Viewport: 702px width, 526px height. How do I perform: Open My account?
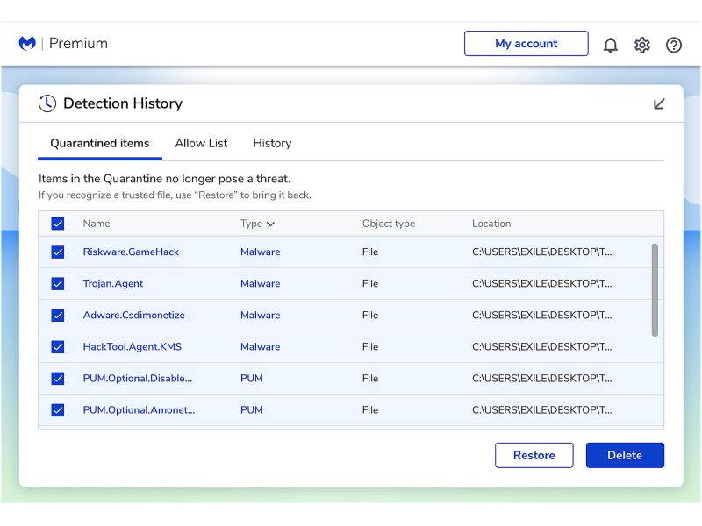(x=526, y=43)
